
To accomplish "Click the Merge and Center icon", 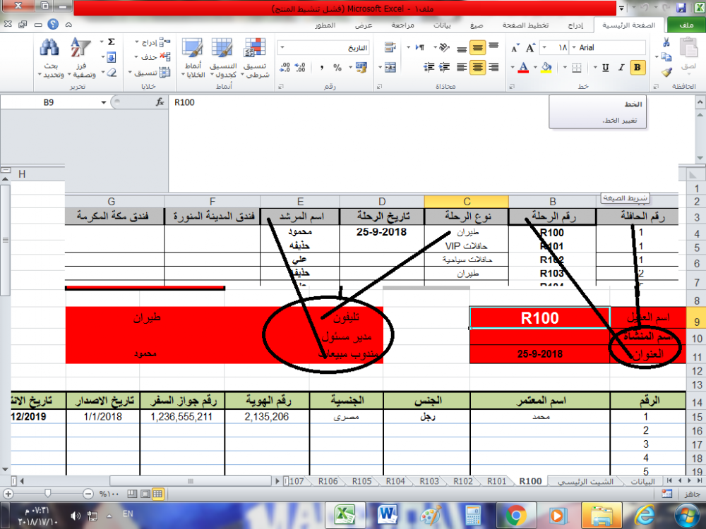I will pos(390,68).
